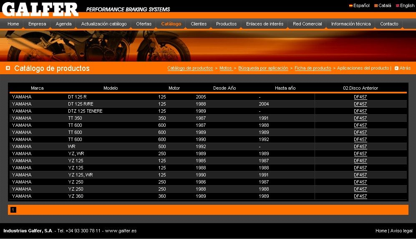Click the DTZ 125 TENERE model cell
Image resolution: width=416 pixels, height=239 pixels.
click(85, 111)
